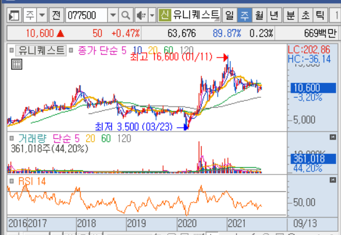Toggle the 거래량 volume indicator checkbox
This screenshot has height=235, width=341.
(x=11, y=138)
